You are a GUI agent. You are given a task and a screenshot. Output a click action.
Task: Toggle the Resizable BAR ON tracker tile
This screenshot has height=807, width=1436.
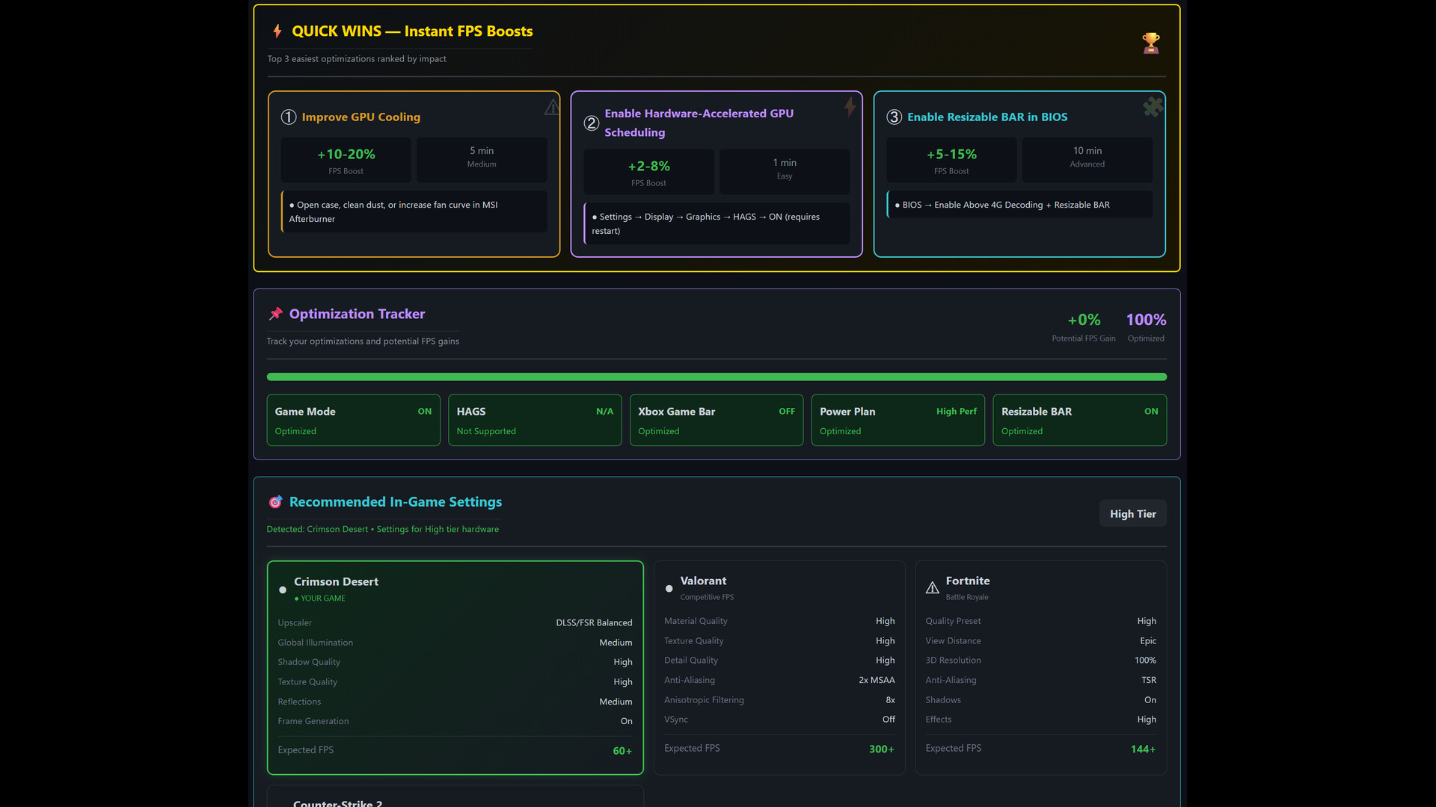pyautogui.click(x=1079, y=420)
